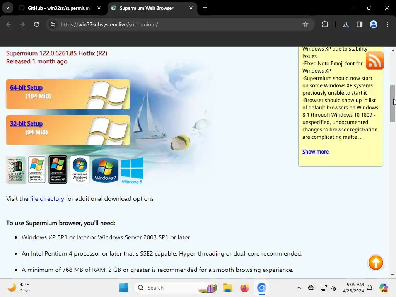Open the profile avatar menu
Viewport: 396px width, 297px height.
pos(374,24)
